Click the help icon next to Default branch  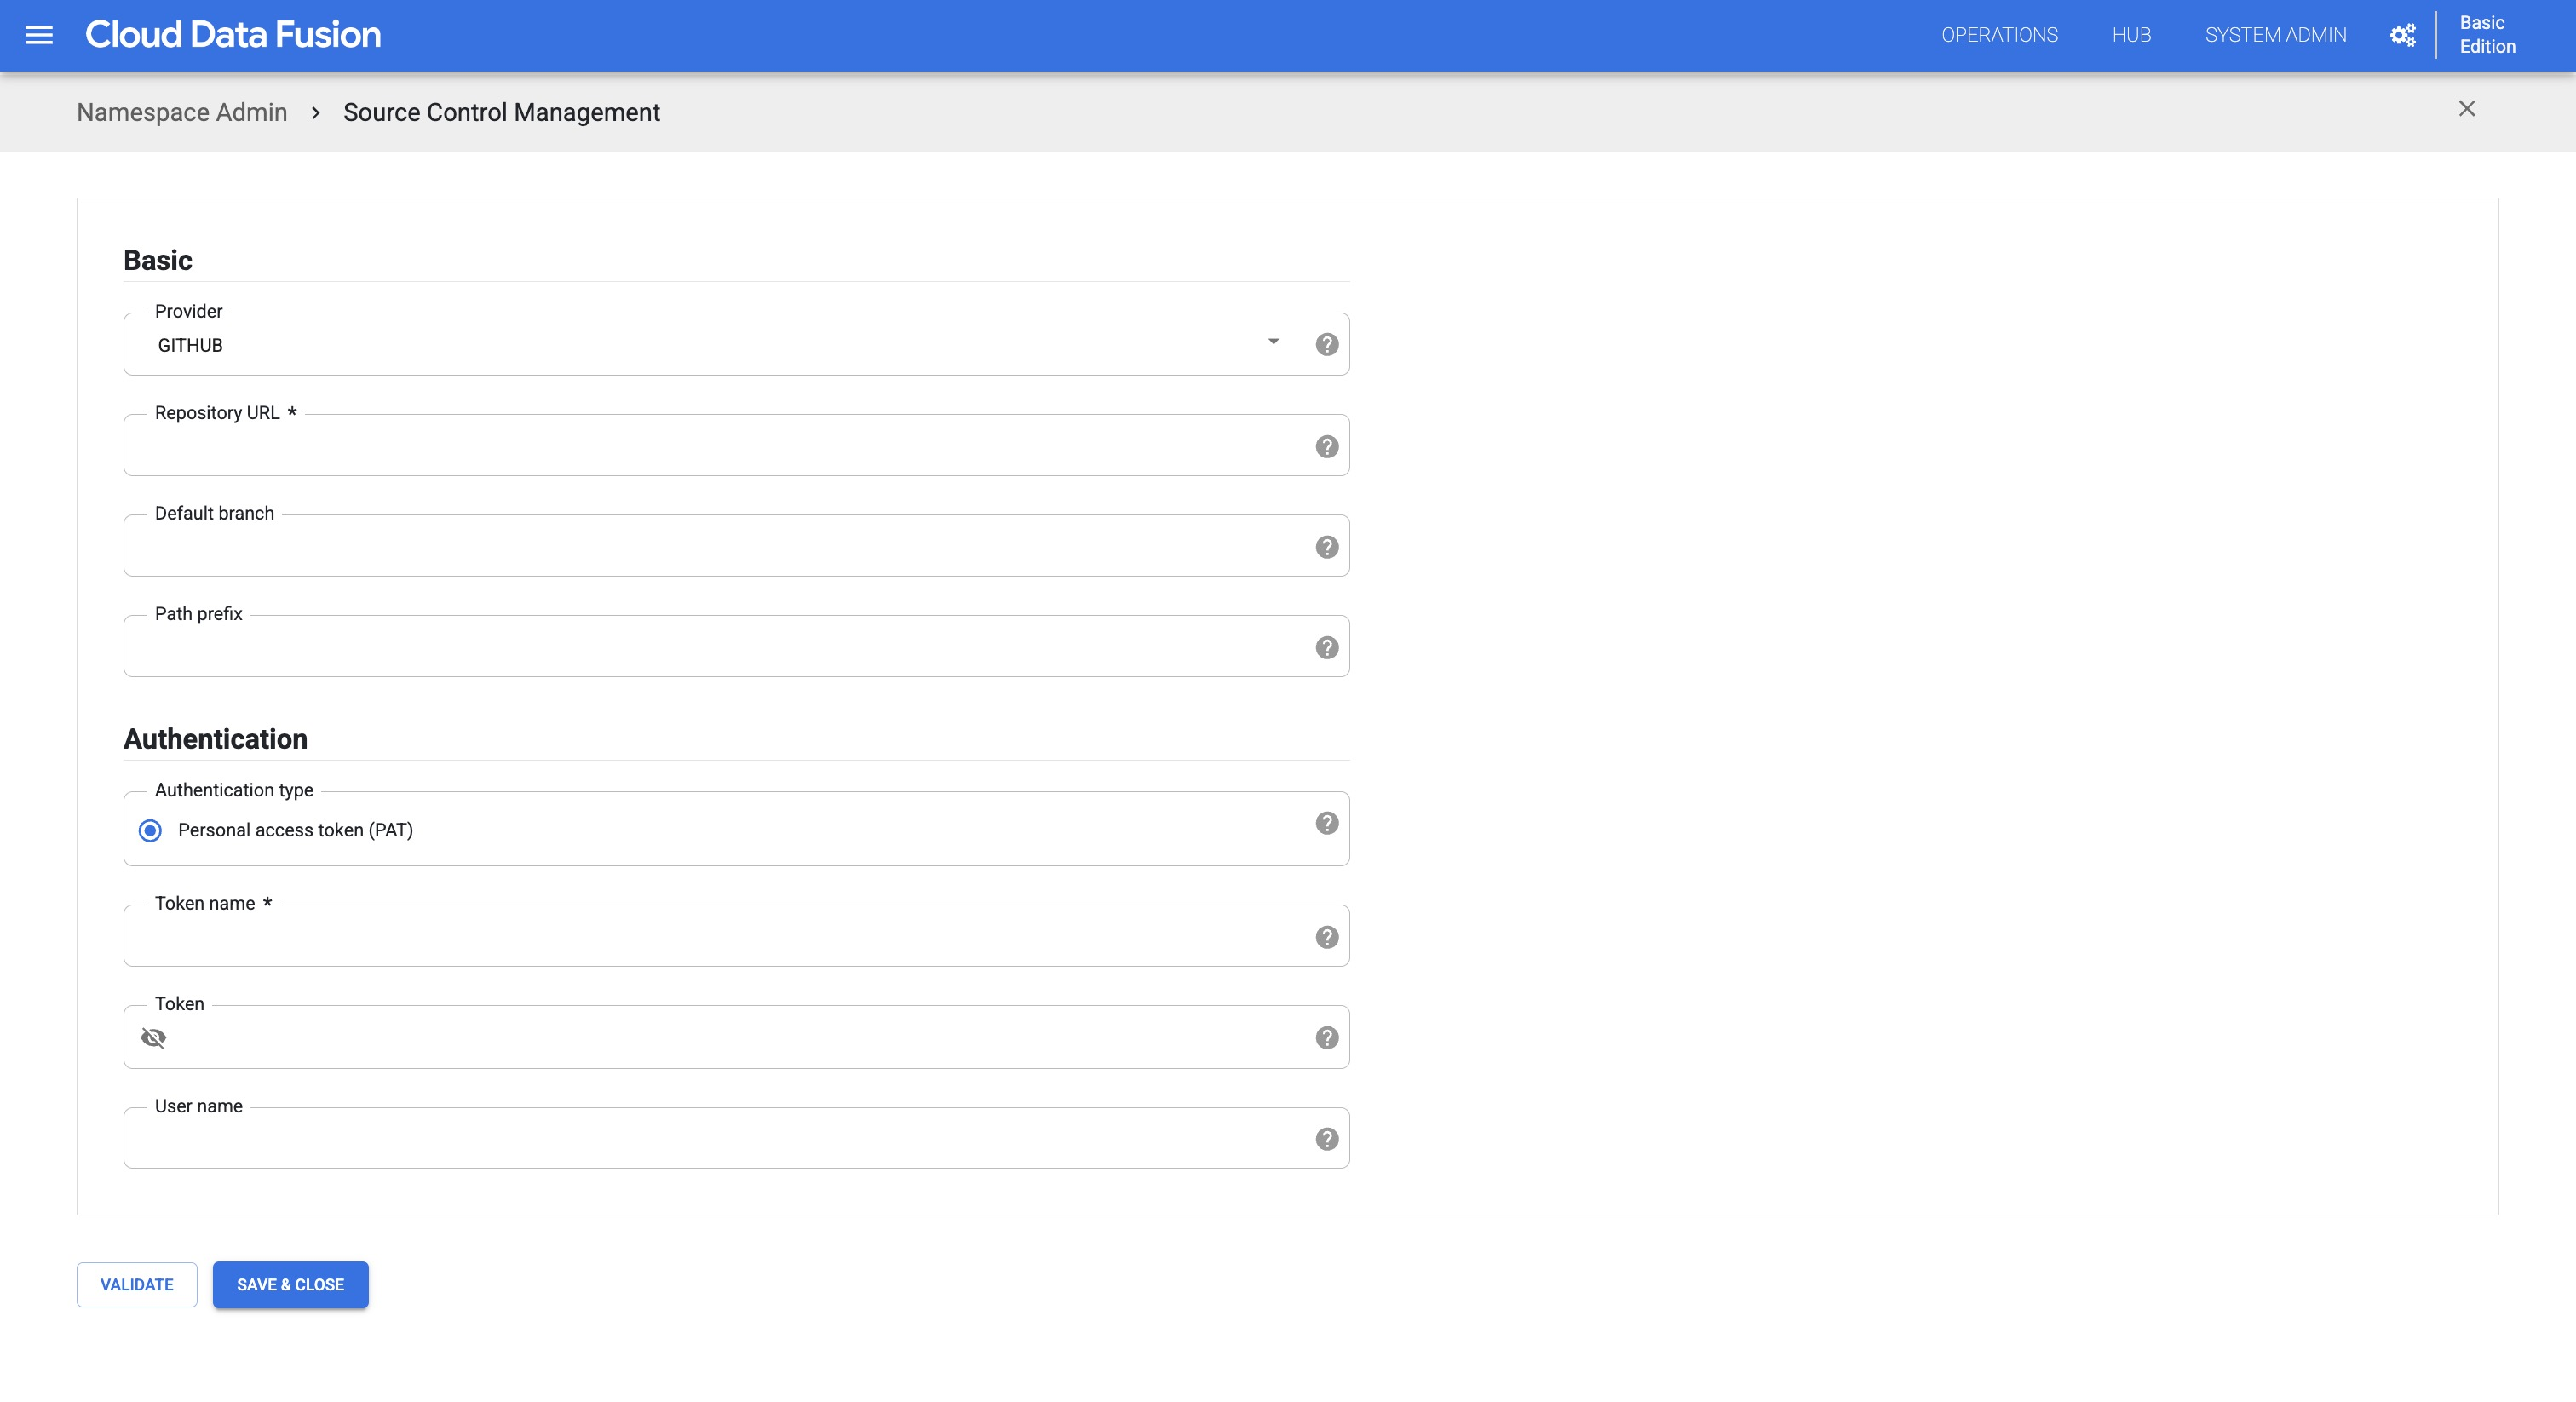pyautogui.click(x=1326, y=546)
